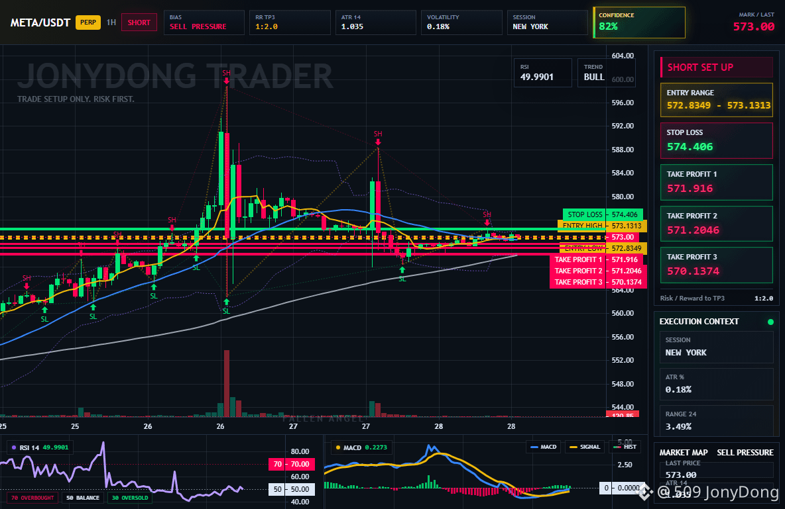Click the CONFIDENCE 82% box
This screenshot has height=509, width=785.
(x=639, y=23)
